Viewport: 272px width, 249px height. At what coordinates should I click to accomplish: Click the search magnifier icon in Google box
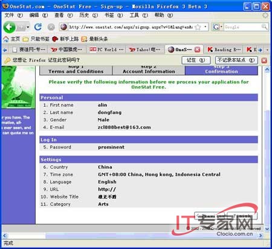pos(264,27)
